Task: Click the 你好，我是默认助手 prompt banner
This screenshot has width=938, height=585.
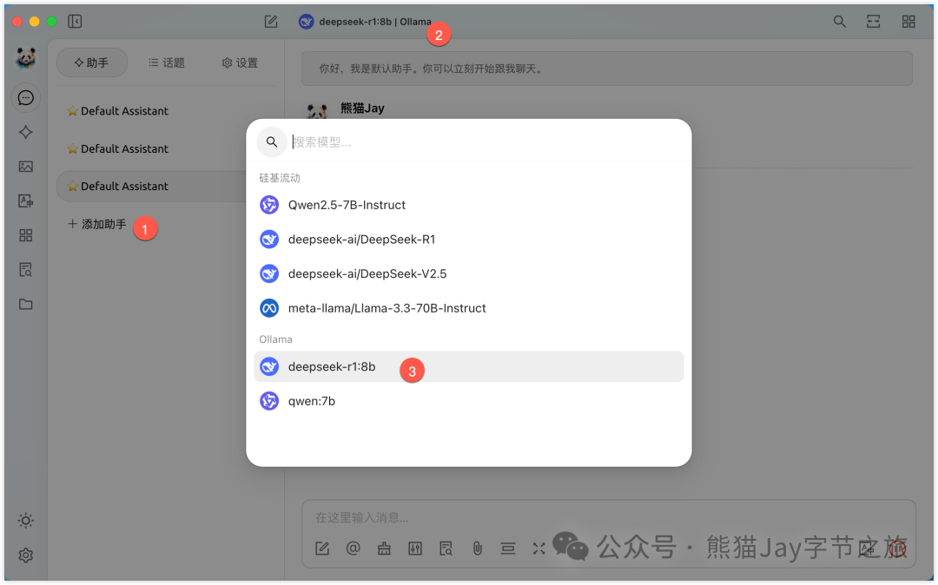Action: tap(606, 69)
